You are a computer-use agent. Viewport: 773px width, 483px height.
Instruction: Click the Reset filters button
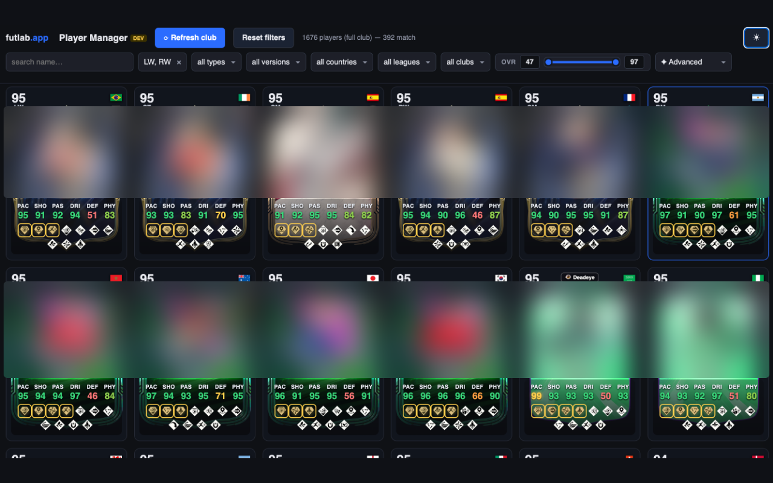263,37
